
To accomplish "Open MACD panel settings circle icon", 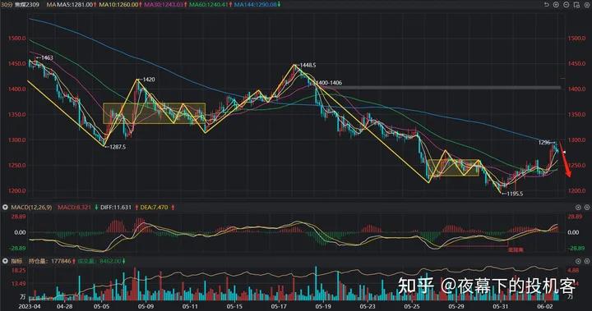I will point(578,208).
